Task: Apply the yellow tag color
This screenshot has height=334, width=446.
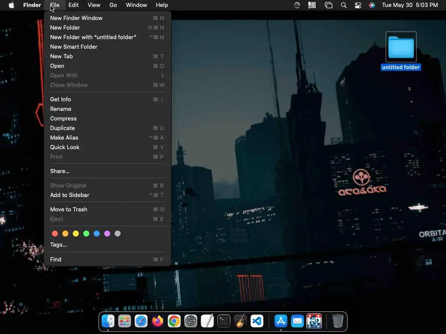Action: (76, 234)
